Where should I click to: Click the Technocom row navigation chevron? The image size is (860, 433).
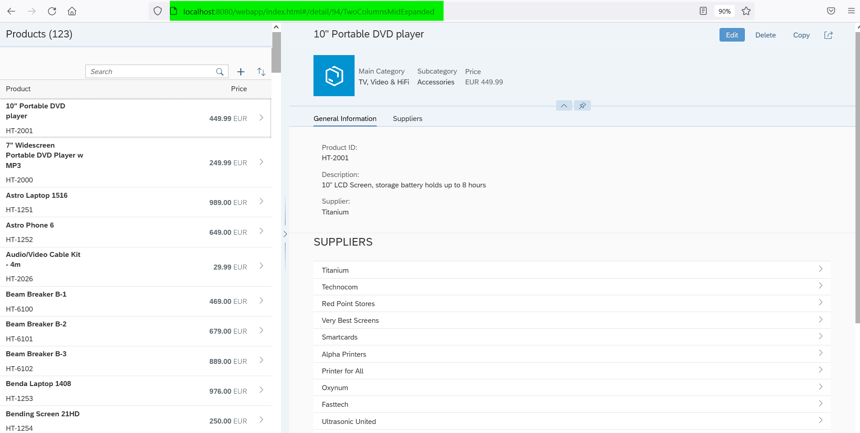(821, 286)
